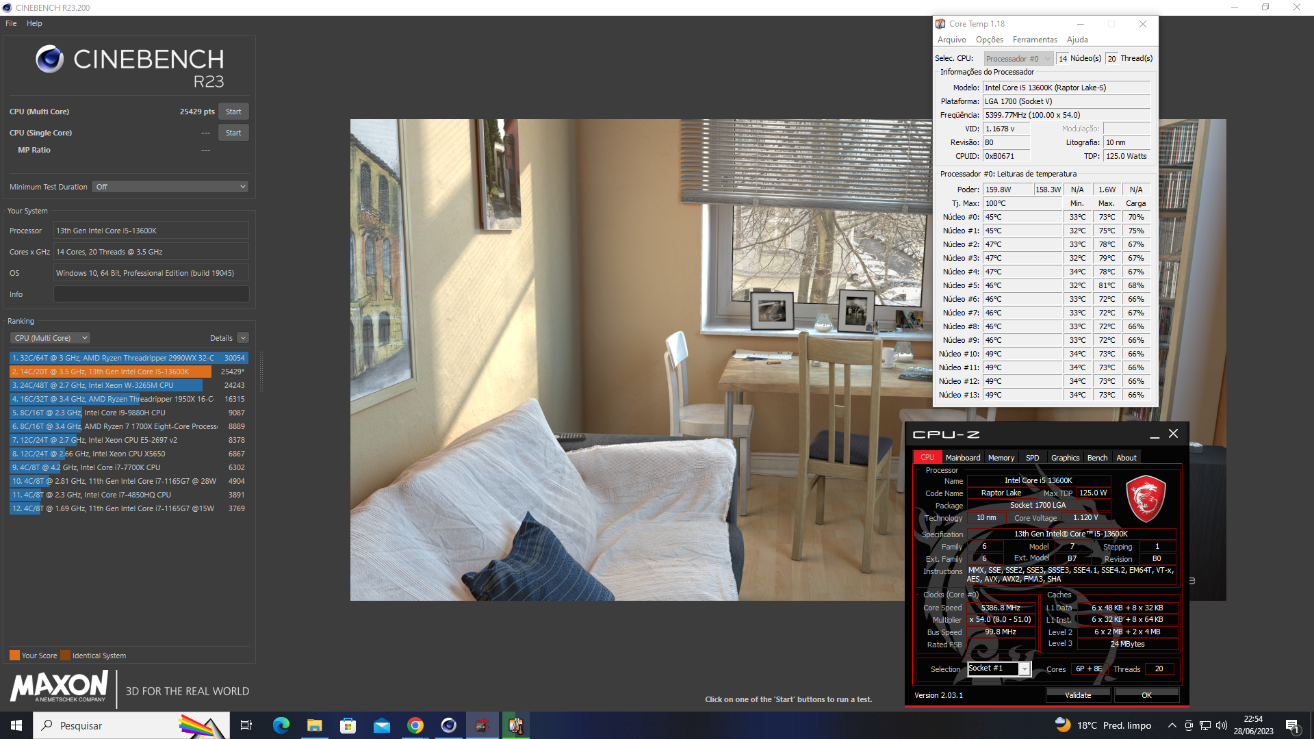Switch to the Mainboard tab in CPU-Z
The height and width of the screenshot is (739, 1314).
pos(962,458)
